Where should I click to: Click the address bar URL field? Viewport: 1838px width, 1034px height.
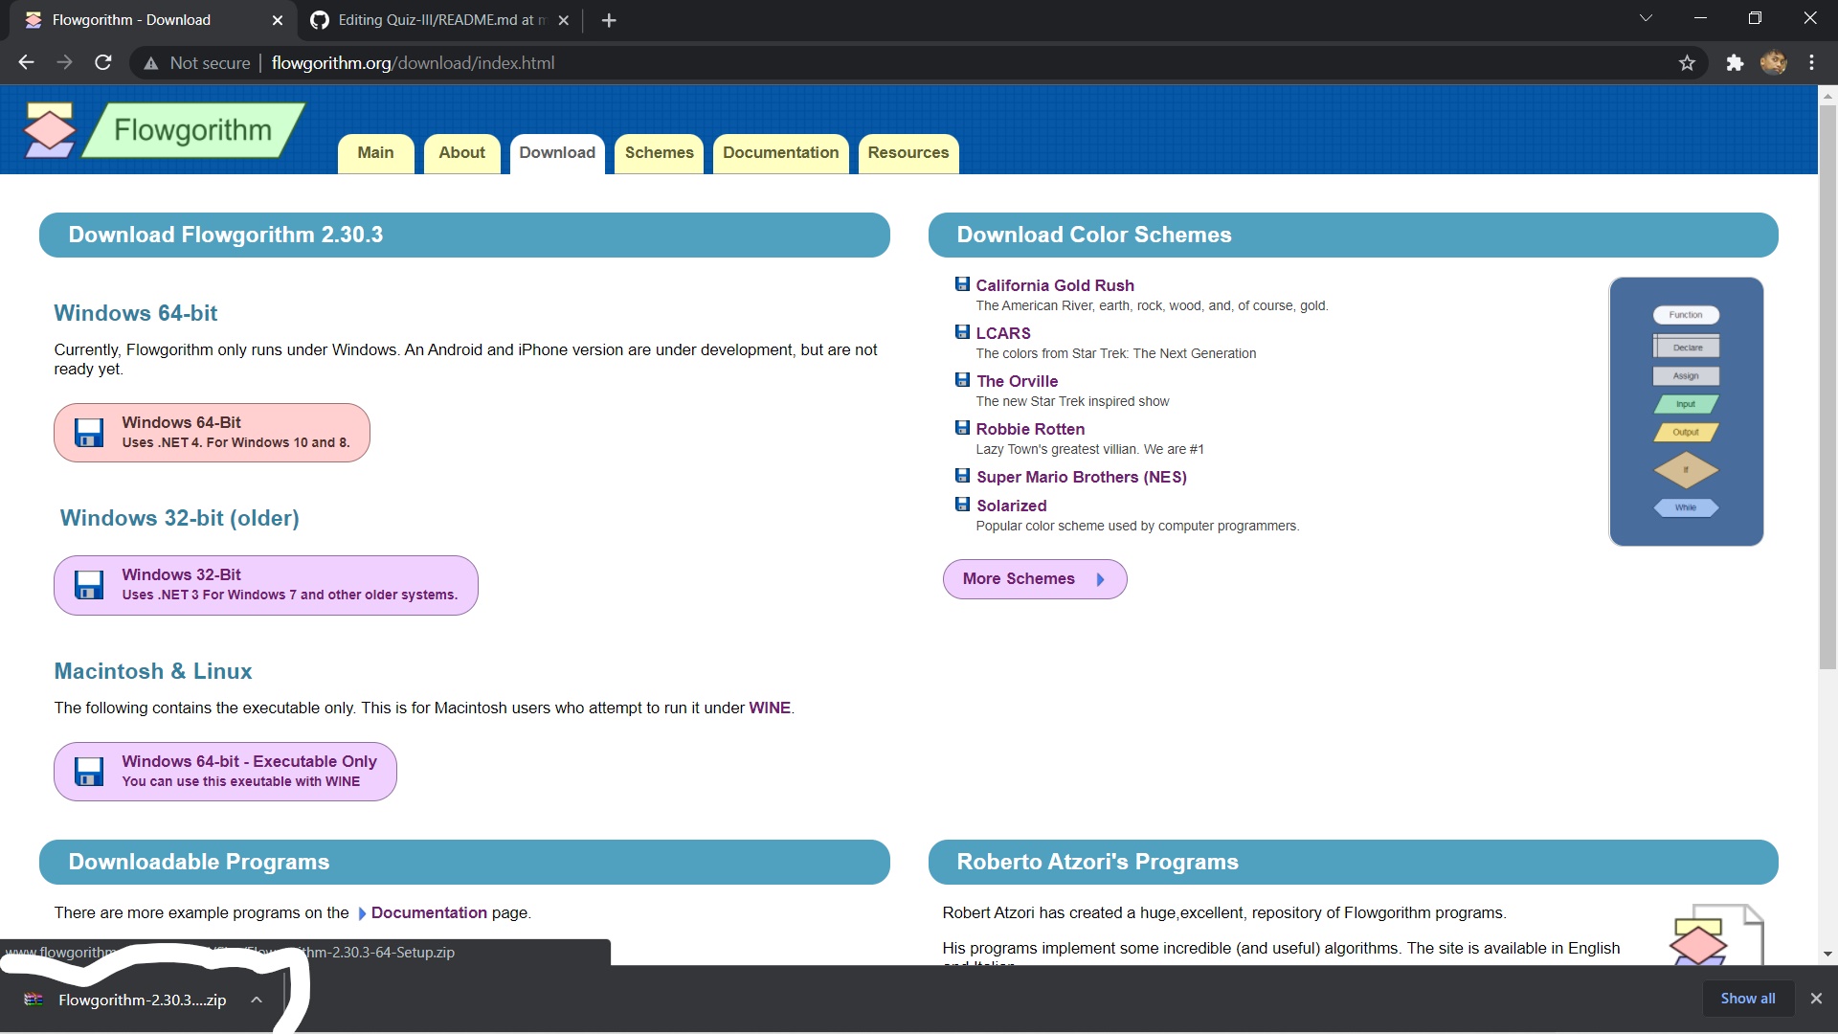coord(919,63)
